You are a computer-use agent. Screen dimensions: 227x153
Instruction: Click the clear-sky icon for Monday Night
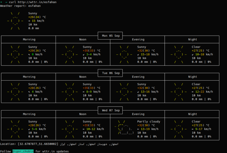[x=179, y=54]
